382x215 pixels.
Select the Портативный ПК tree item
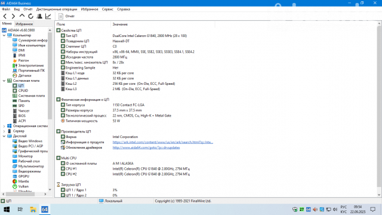pyautogui.click(x=29, y=70)
